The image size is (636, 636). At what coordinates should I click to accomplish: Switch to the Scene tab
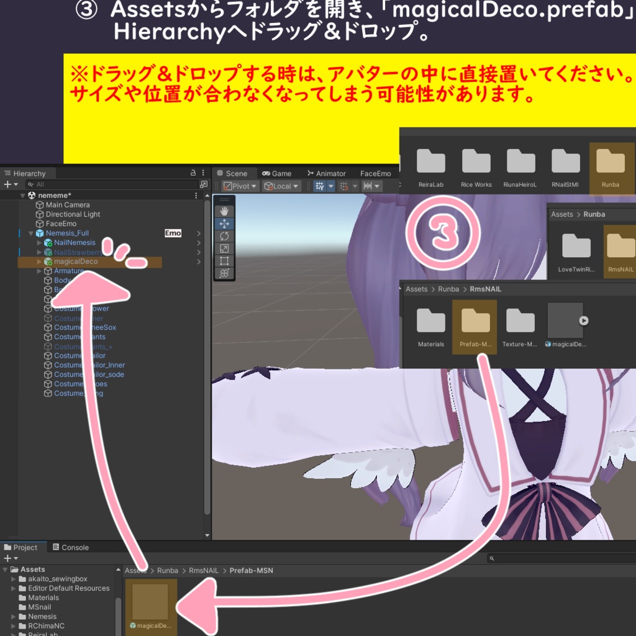click(x=232, y=173)
